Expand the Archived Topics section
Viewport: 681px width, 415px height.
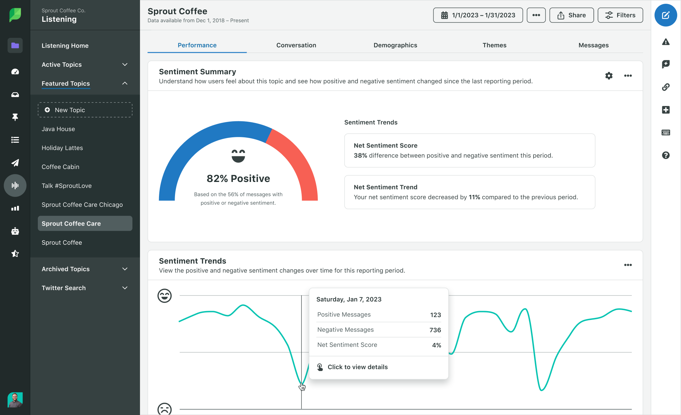pos(125,268)
